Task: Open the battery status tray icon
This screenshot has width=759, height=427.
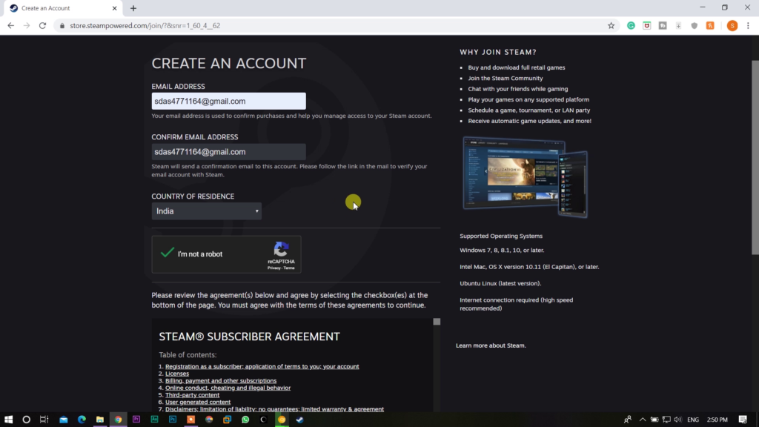Action: (x=654, y=420)
